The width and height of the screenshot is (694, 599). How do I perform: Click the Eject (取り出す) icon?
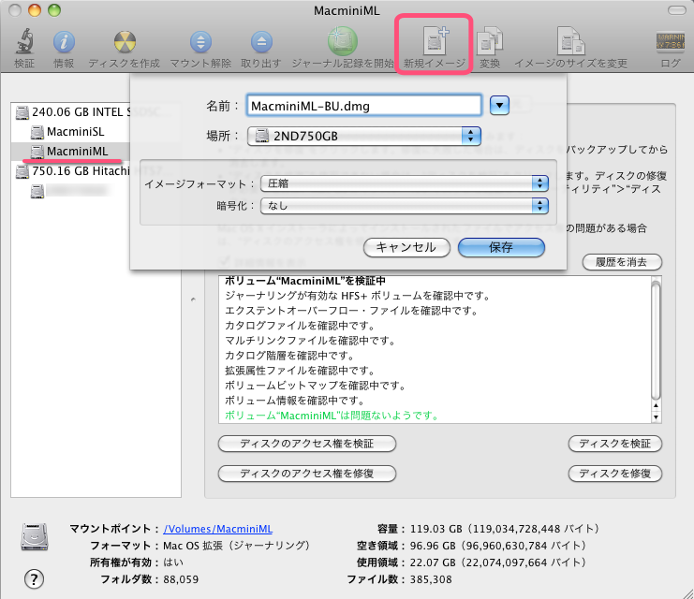click(261, 42)
